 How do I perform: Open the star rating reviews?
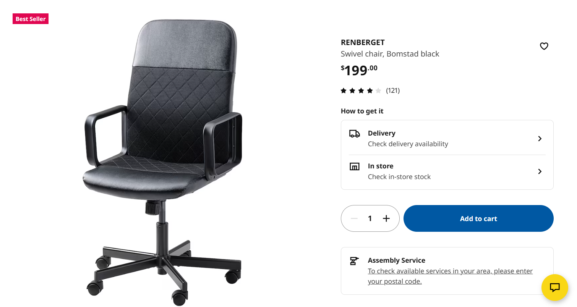[361, 90]
